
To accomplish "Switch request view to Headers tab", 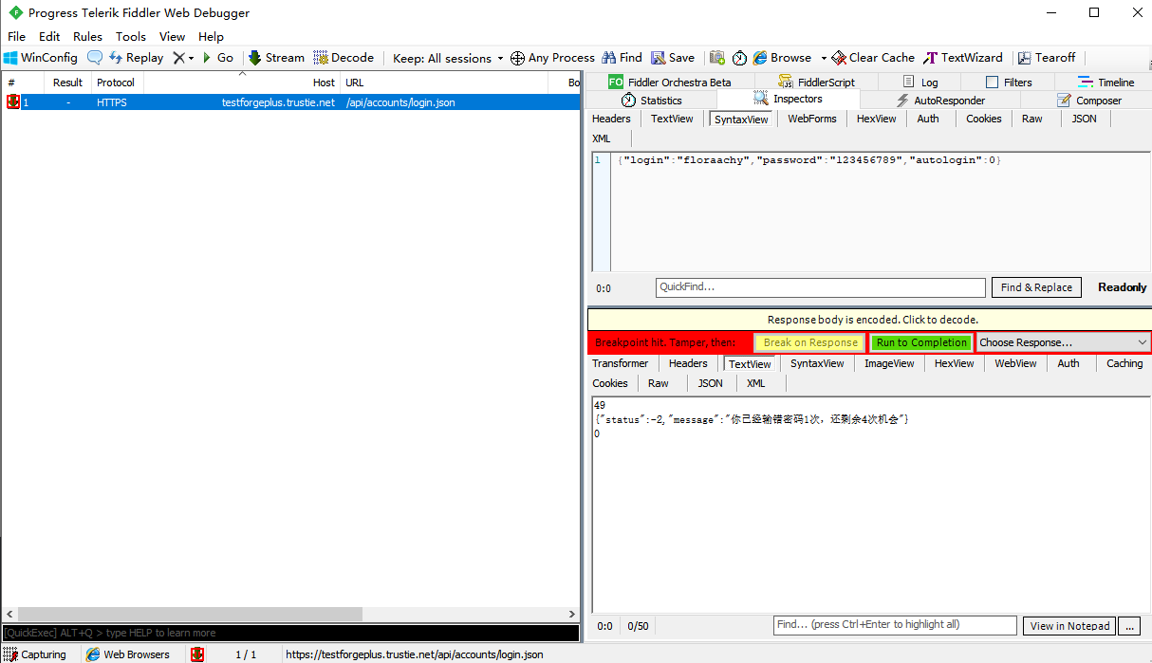I will [x=611, y=120].
